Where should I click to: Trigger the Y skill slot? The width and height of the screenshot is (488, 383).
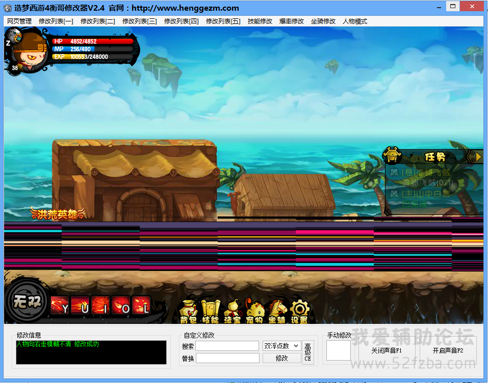point(60,306)
